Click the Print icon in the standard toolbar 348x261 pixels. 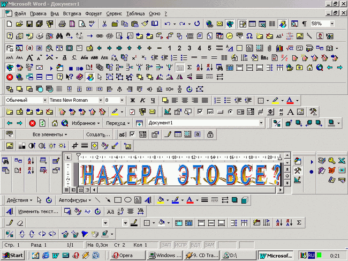tap(62, 24)
